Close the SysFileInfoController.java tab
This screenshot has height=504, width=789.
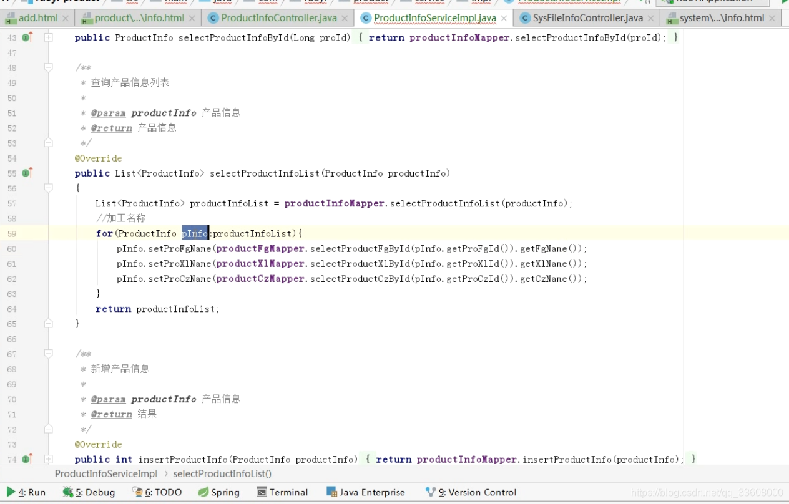651,19
